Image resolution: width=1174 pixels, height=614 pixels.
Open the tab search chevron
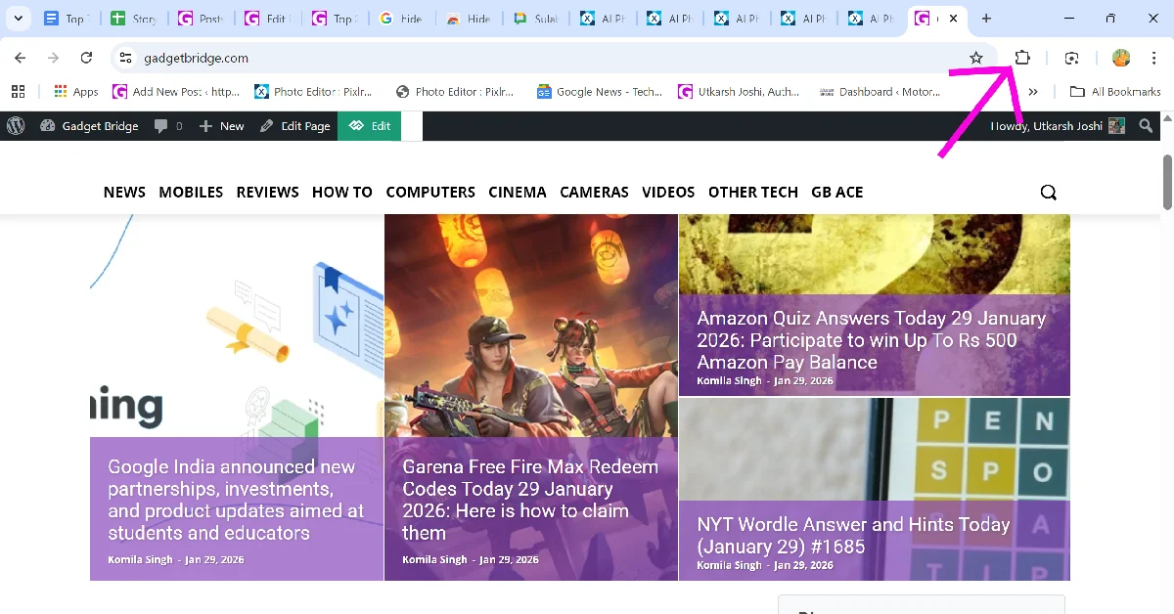click(x=18, y=18)
